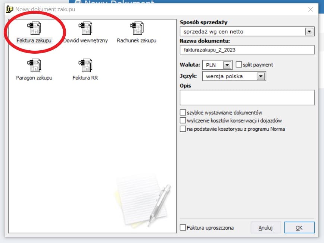
Task: Click the Faktura zakupu label text
Action: click(x=34, y=41)
